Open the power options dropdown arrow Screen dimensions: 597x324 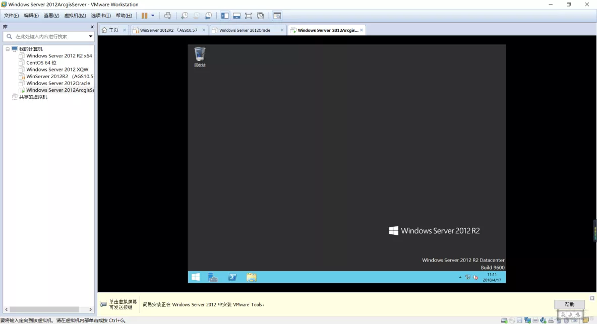[x=153, y=15]
